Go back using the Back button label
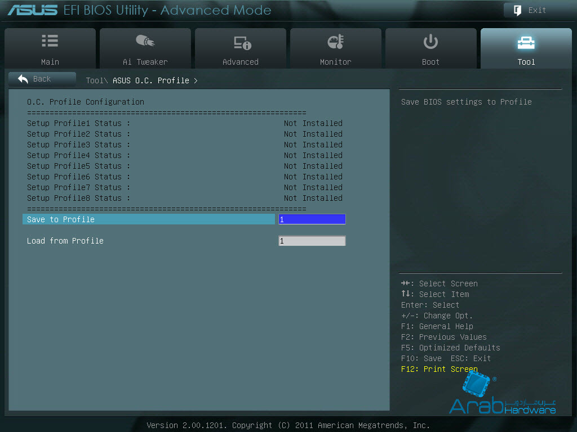The image size is (577, 432). pos(42,79)
